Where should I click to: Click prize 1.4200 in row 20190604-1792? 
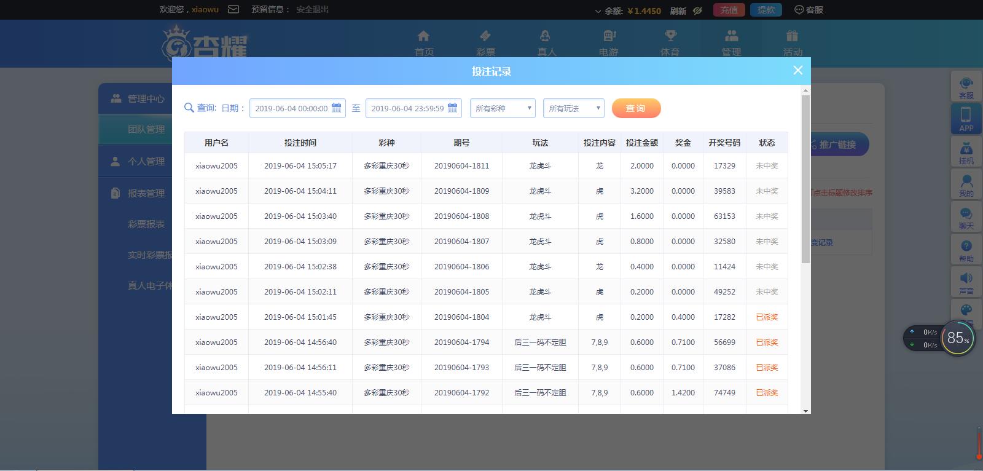(x=683, y=393)
